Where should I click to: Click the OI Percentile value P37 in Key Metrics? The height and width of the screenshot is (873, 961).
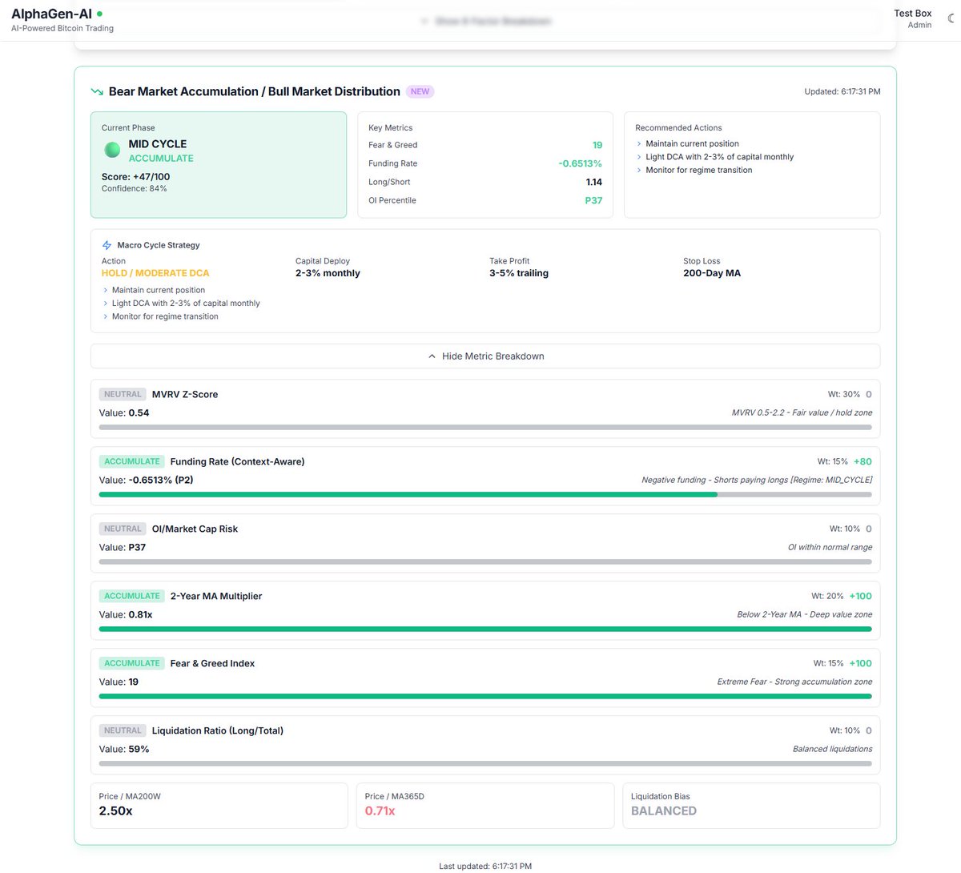point(593,200)
